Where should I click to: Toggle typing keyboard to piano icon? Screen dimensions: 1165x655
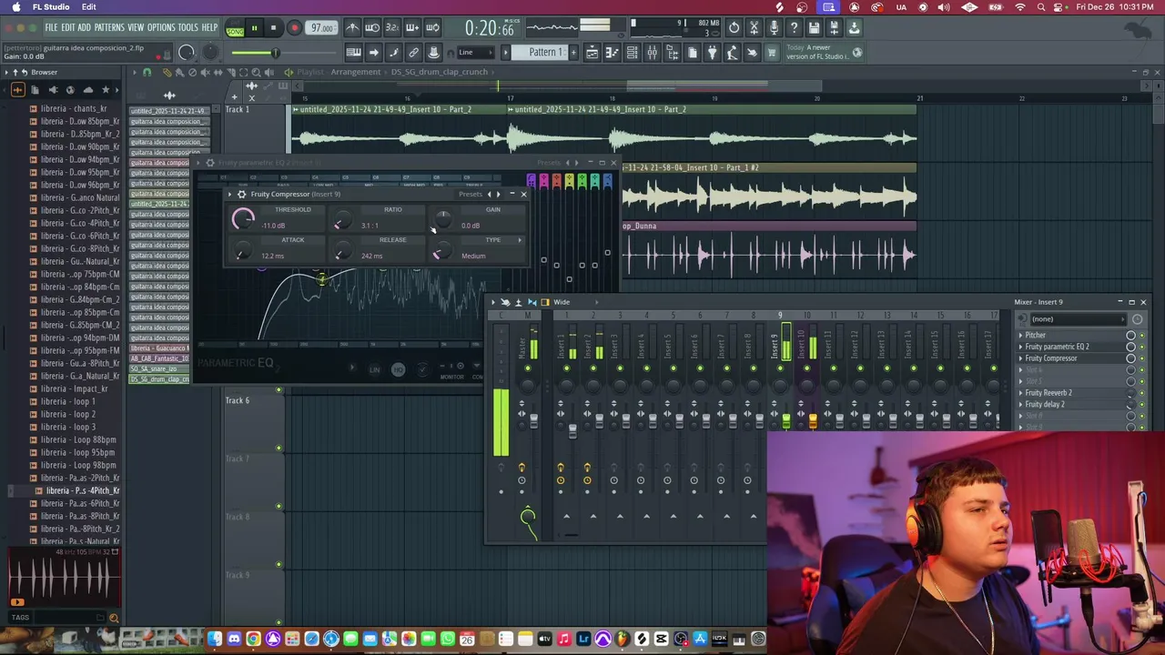click(353, 52)
